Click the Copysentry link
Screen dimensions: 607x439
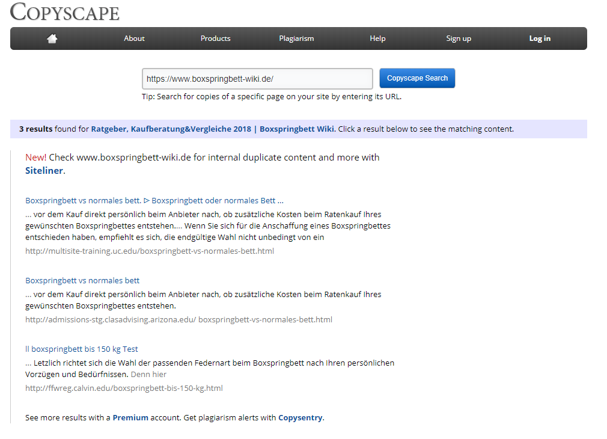tap(300, 418)
